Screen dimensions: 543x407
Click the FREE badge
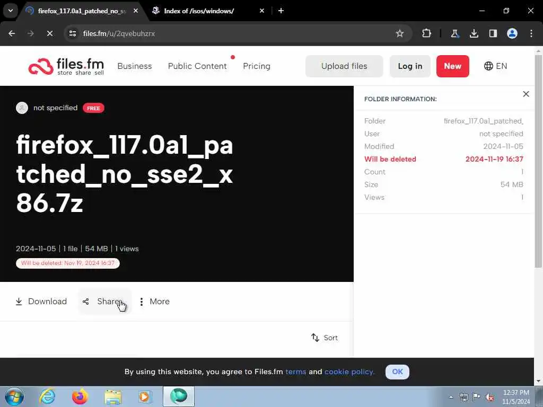tap(93, 108)
